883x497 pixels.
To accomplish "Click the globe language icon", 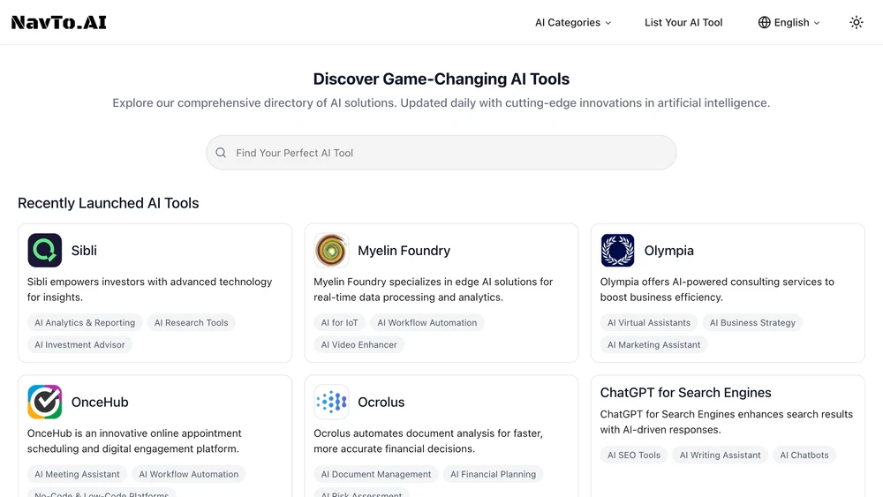I will pos(764,23).
